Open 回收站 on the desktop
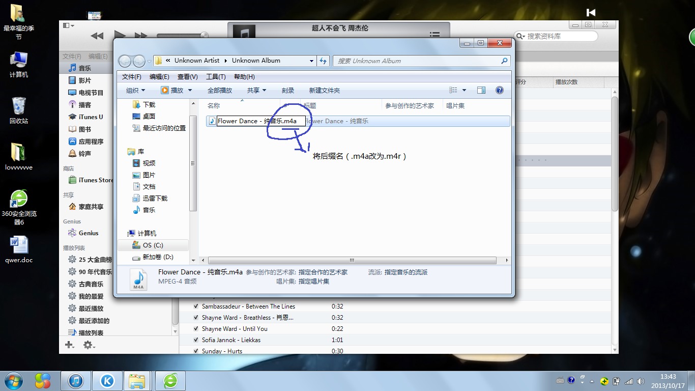The image size is (695, 391). coord(19,110)
